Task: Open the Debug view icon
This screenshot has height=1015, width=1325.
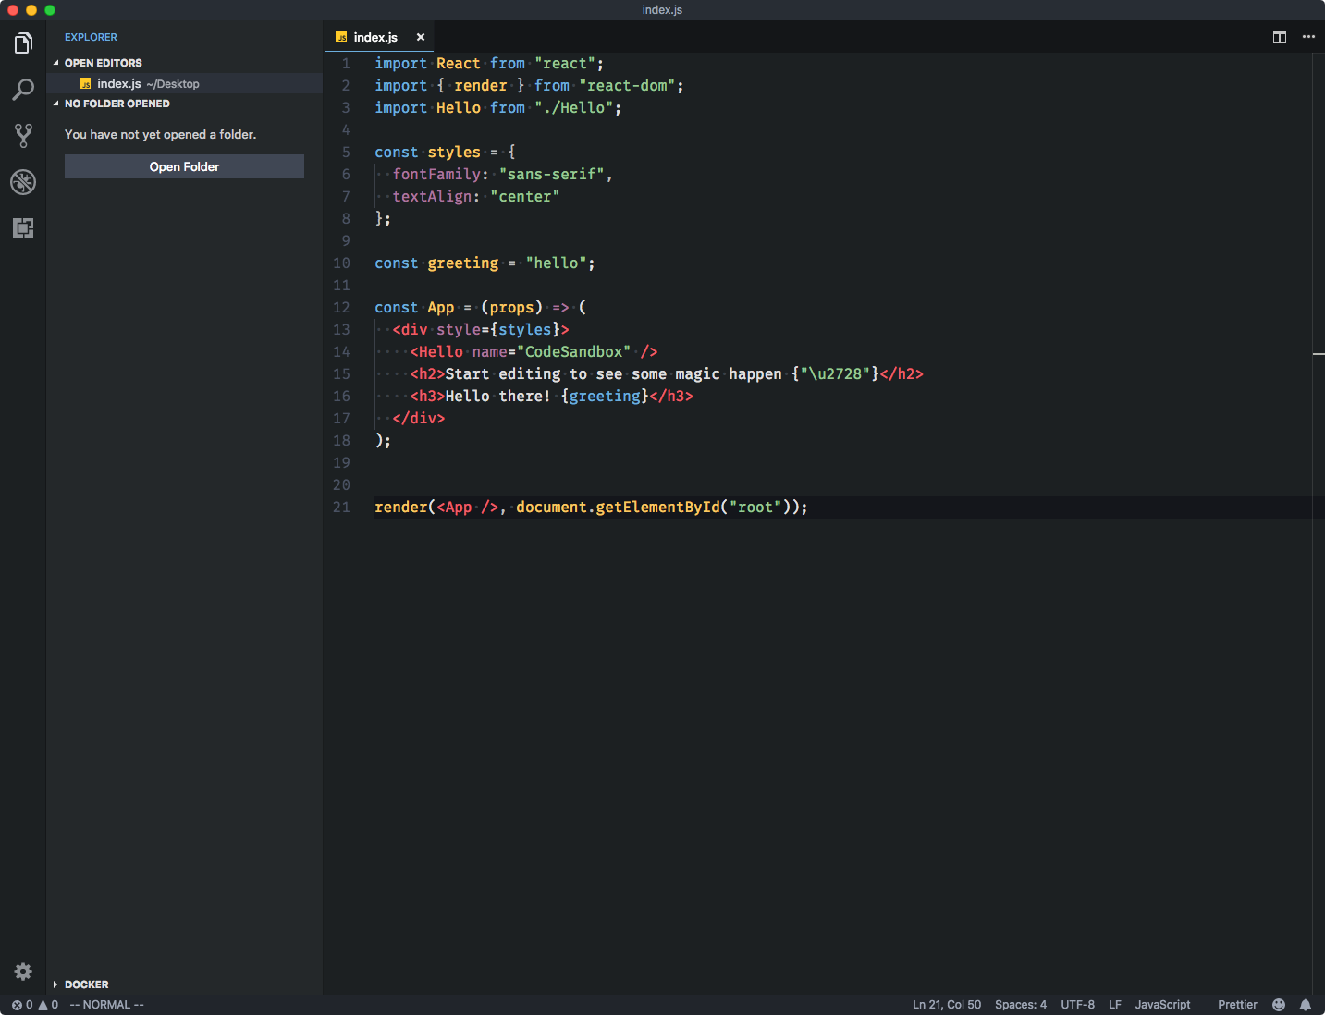Action: click(23, 182)
